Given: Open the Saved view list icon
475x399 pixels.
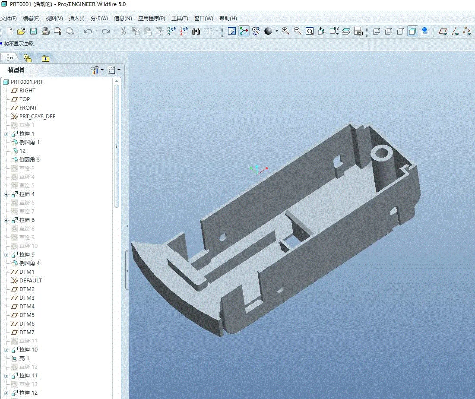Looking at the screenshot, I should click(x=334, y=31).
